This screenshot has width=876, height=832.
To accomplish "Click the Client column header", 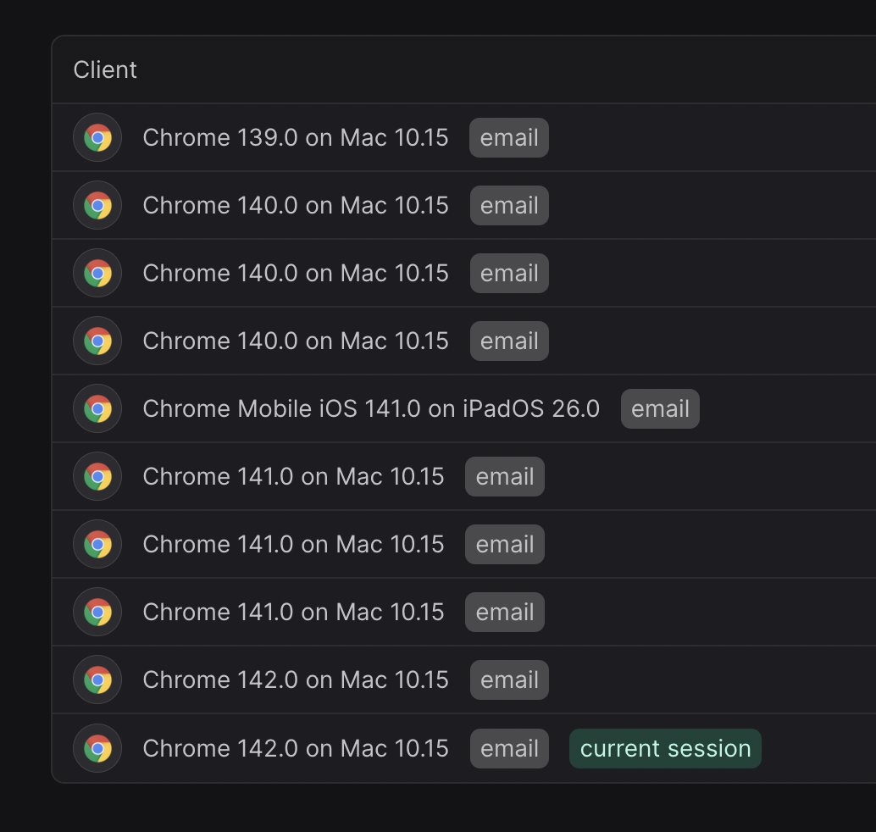I will [105, 69].
